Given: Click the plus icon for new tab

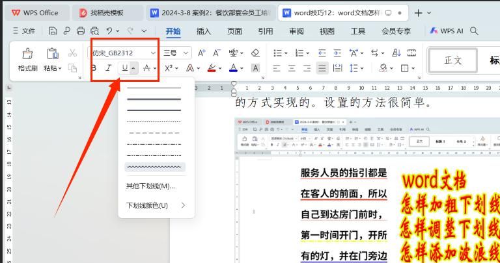Looking at the screenshot, I should click(418, 13).
